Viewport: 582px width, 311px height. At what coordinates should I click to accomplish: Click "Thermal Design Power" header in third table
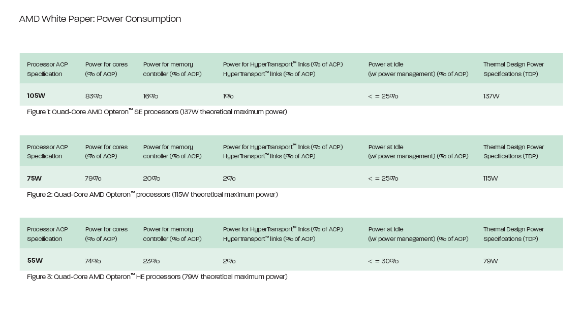(x=513, y=234)
